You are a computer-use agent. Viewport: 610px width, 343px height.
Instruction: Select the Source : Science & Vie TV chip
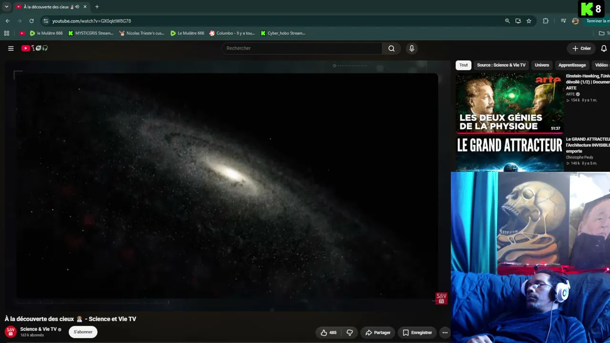pos(501,65)
